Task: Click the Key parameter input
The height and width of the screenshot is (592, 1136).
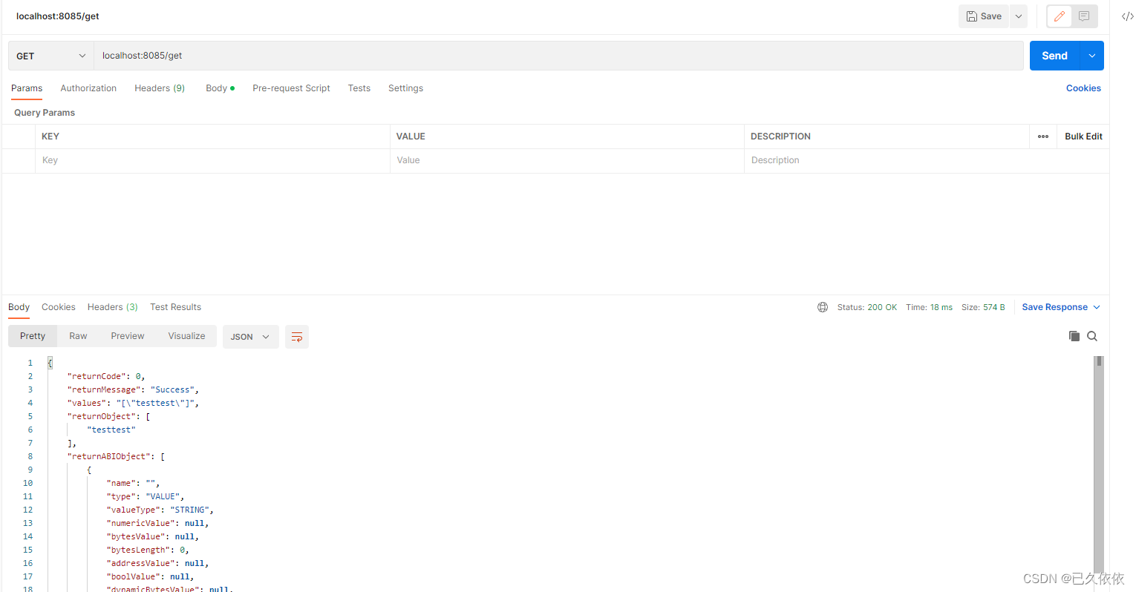Action: pyautogui.click(x=212, y=160)
